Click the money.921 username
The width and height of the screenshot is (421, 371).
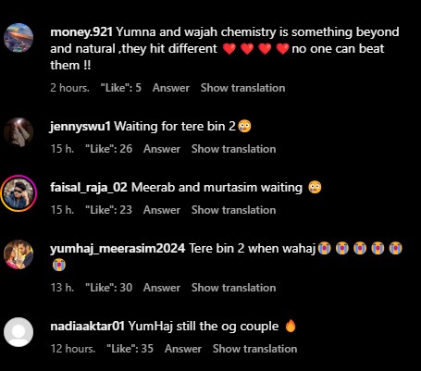coord(81,32)
